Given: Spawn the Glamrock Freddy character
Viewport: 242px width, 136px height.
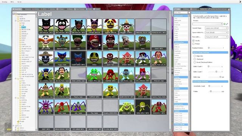Looking at the screenshot, I should [x=62, y=42].
